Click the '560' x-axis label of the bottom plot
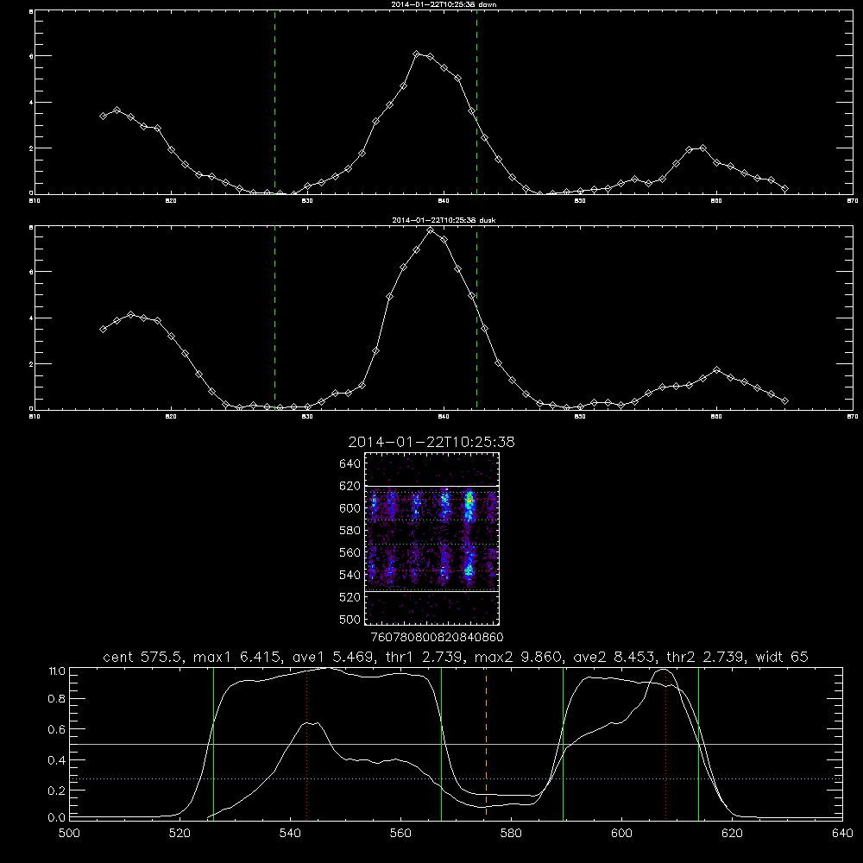The width and height of the screenshot is (863, 863). coord(400,834)
